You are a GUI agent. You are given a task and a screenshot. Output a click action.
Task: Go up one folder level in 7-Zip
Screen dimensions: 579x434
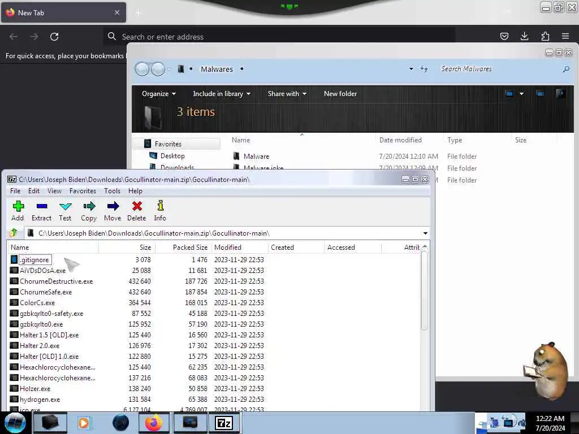coord(14,233)
